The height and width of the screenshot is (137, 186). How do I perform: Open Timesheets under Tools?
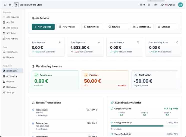tap(12, 52)
